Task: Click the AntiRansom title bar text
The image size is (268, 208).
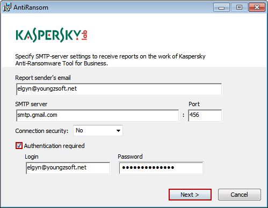Action: (31, 8)
